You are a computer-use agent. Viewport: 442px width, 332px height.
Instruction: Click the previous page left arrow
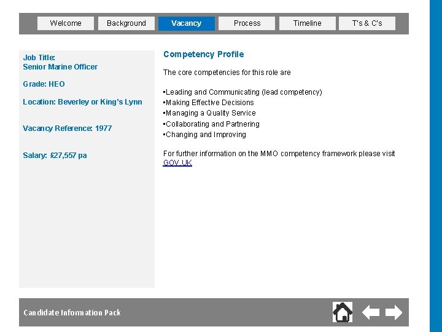point(370,312)
